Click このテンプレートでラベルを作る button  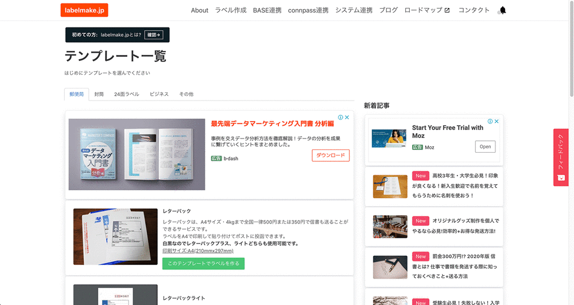pyautogui.click(x=204, y=263)
